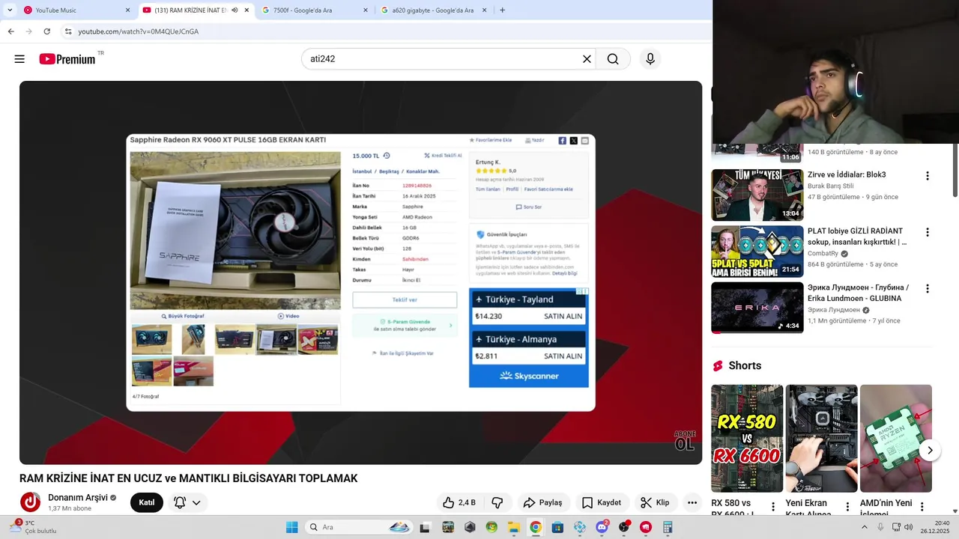Show next Shorts with arrow button
This screenshot has height=539, width=959.
point(930,450)
